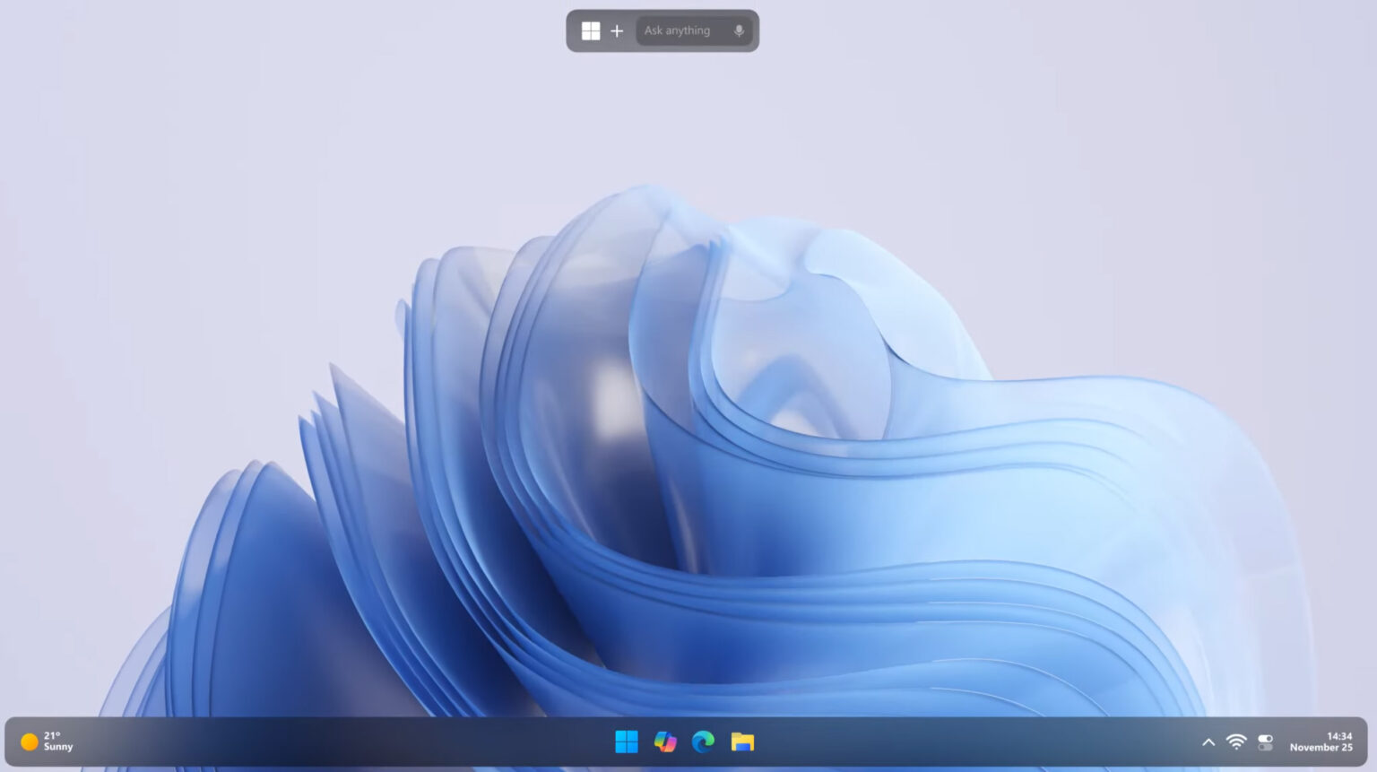Toggle Wi-Fi connectivity from the system tray
Viewport: 1377px width, 772px height.
click(x=1235, y=742)
